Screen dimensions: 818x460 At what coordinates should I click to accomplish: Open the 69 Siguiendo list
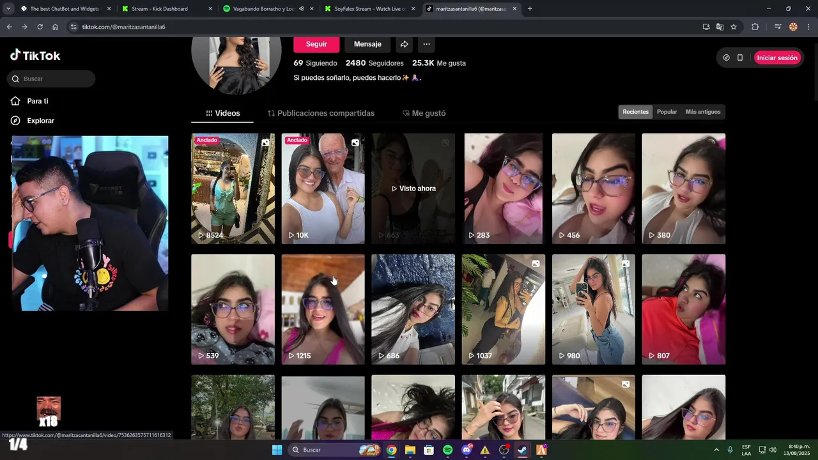click(315, 63)
